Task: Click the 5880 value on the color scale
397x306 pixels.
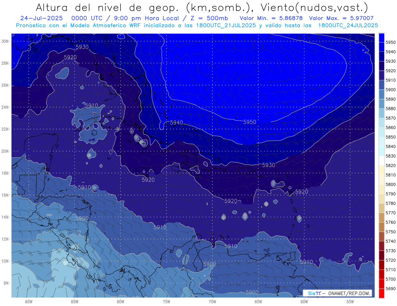Action: click(391, 109)
